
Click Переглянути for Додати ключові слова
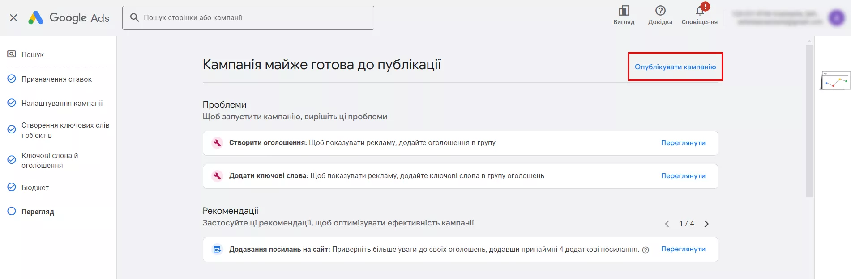683,176
